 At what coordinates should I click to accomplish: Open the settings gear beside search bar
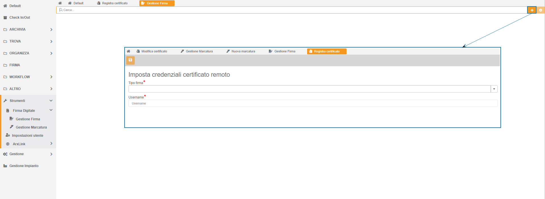tap(540, 10)
